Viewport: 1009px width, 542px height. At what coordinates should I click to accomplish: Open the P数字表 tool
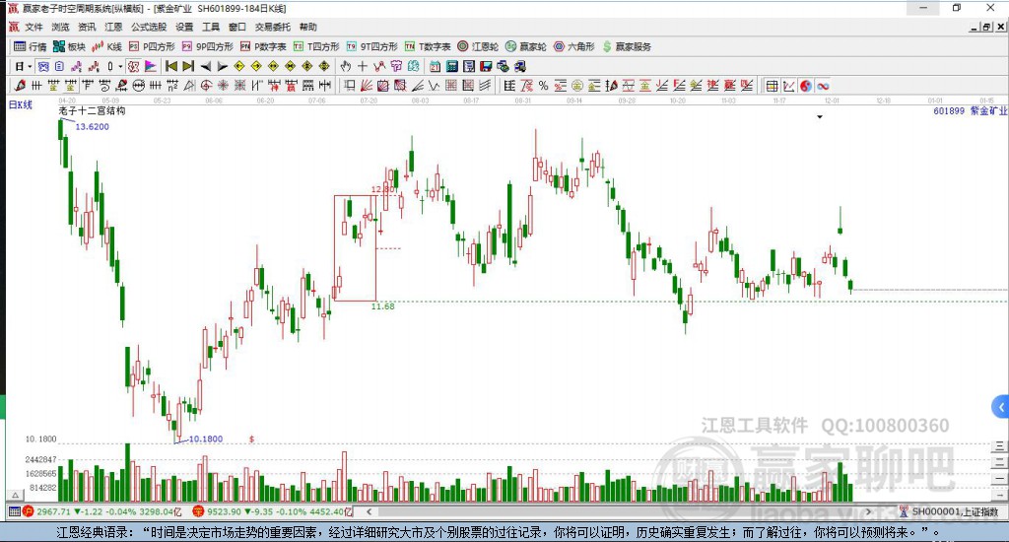click(x=263, y=46)
